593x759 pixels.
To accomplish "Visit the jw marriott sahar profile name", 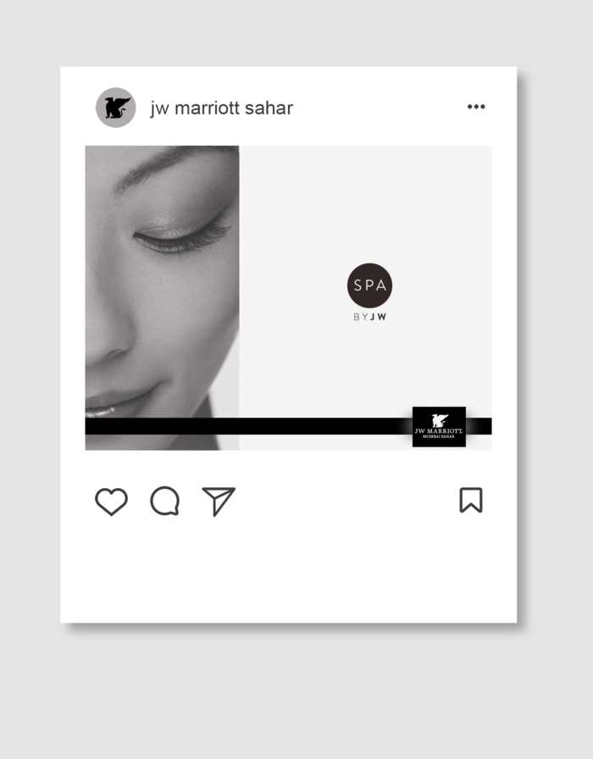I will click(x=221, y=108).
